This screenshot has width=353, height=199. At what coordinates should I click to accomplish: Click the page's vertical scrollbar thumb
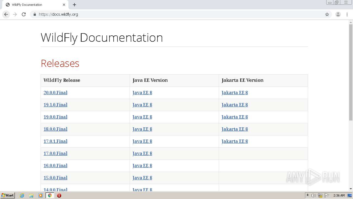pos(351,72)
